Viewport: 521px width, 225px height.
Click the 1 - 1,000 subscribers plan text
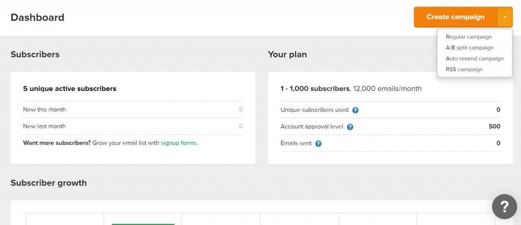[315, 88]
